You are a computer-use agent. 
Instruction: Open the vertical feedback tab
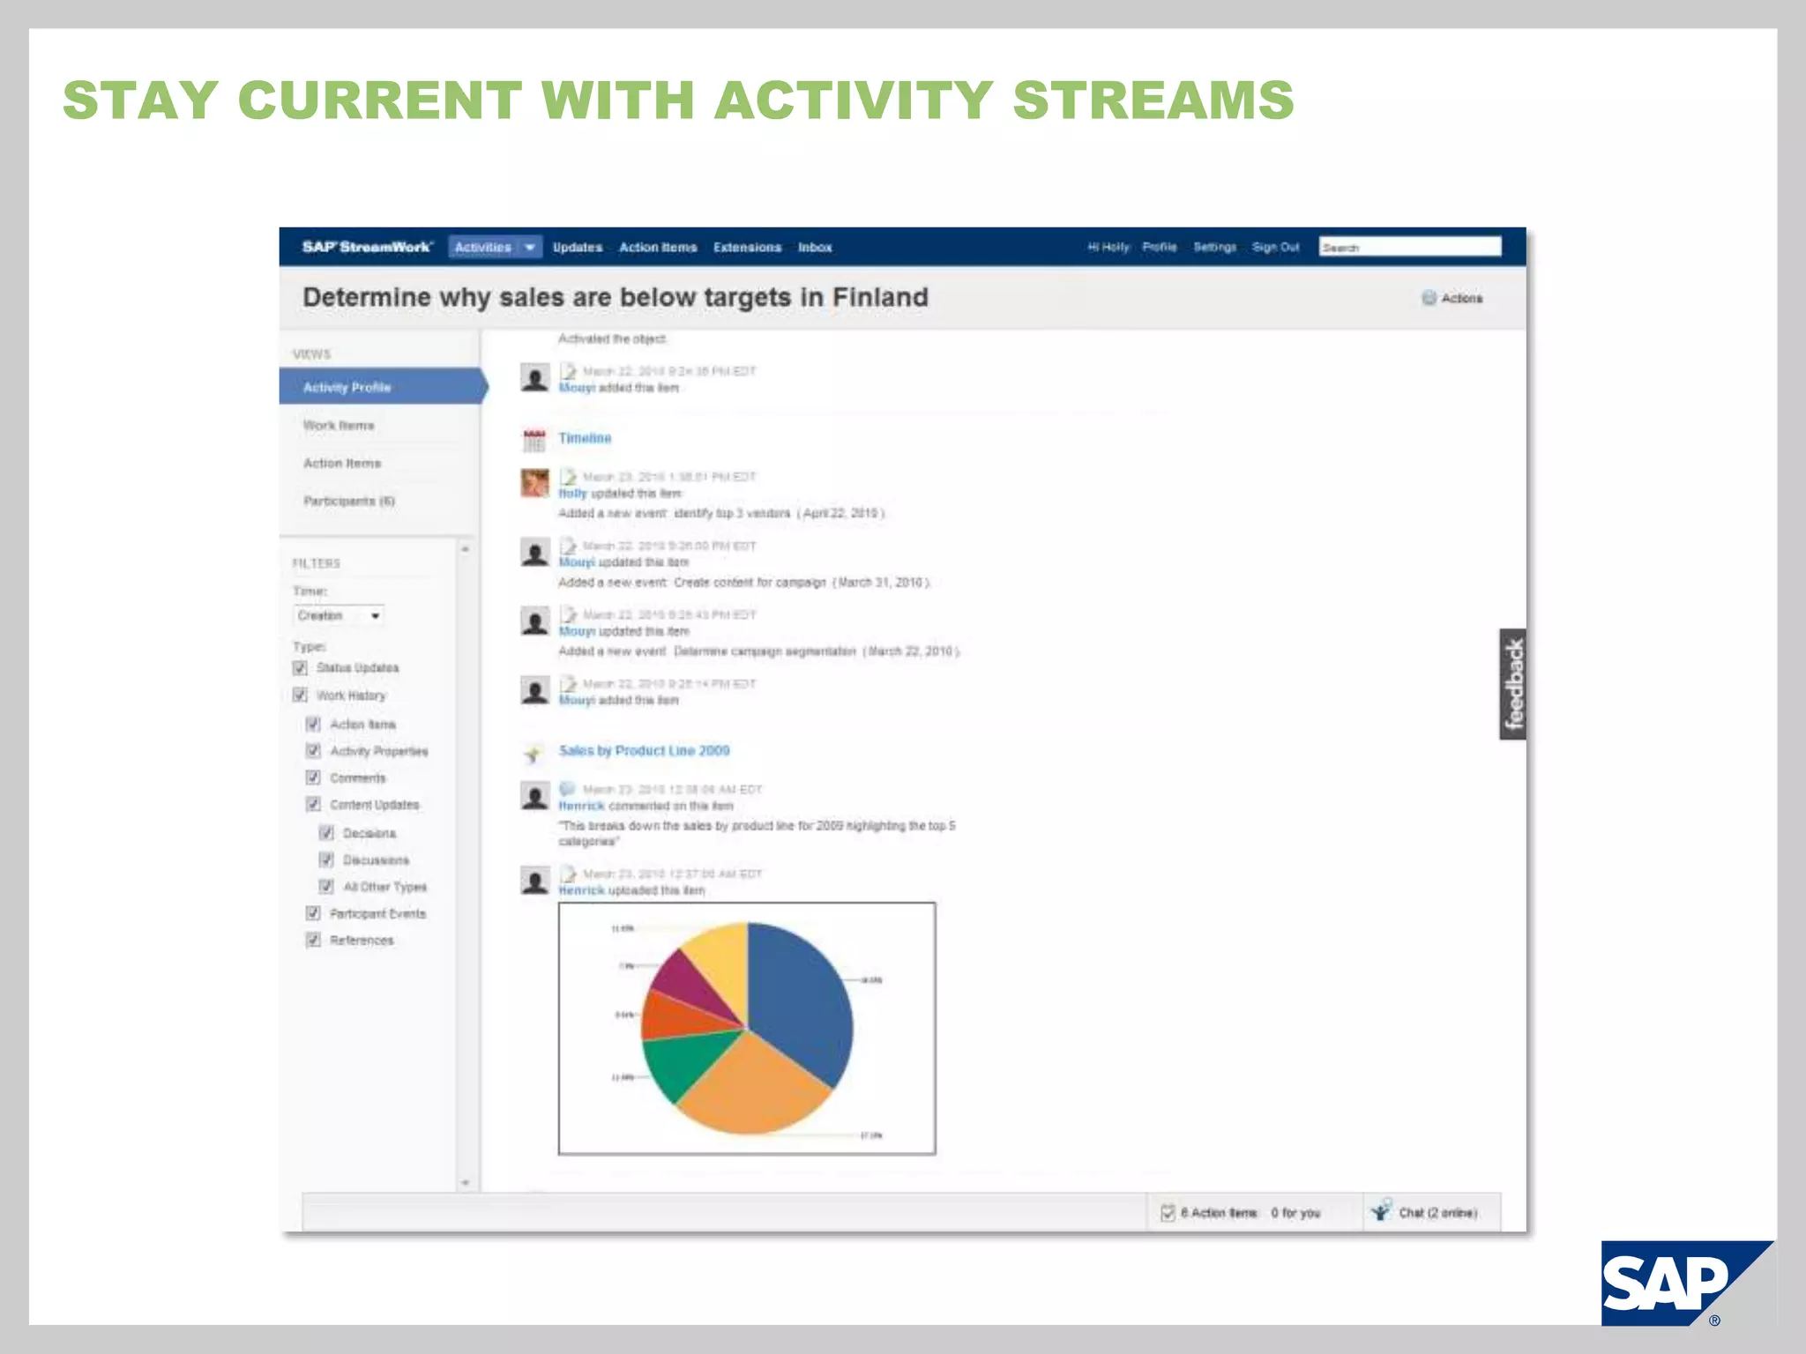point(1513,684)
